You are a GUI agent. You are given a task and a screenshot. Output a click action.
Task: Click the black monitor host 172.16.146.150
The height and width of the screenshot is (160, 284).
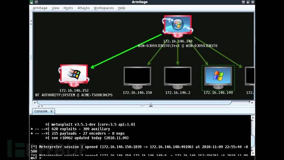click(x=137, y=78)
